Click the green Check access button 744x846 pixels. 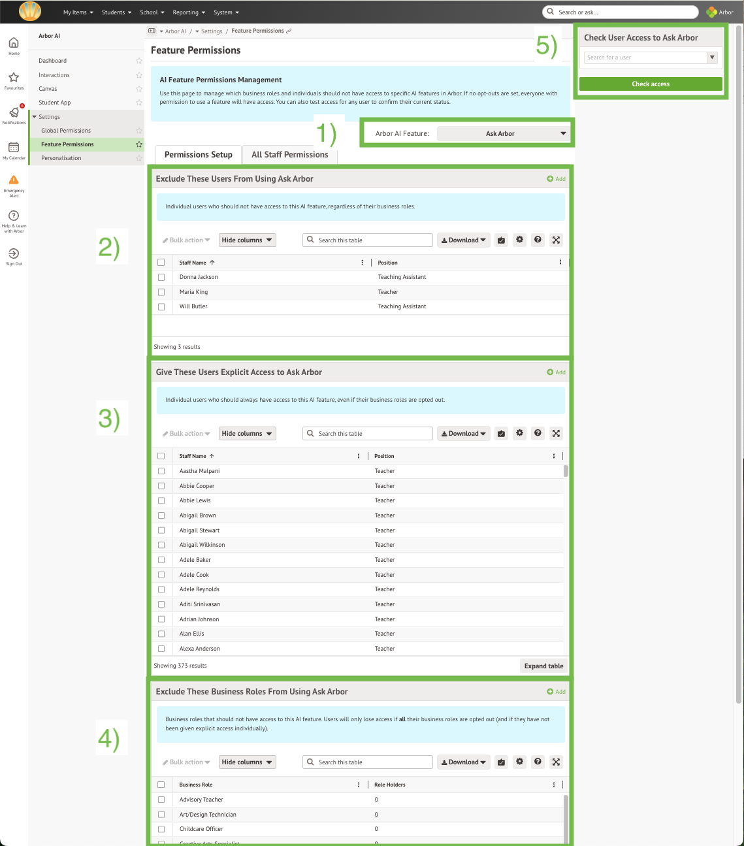click(650, 84)
